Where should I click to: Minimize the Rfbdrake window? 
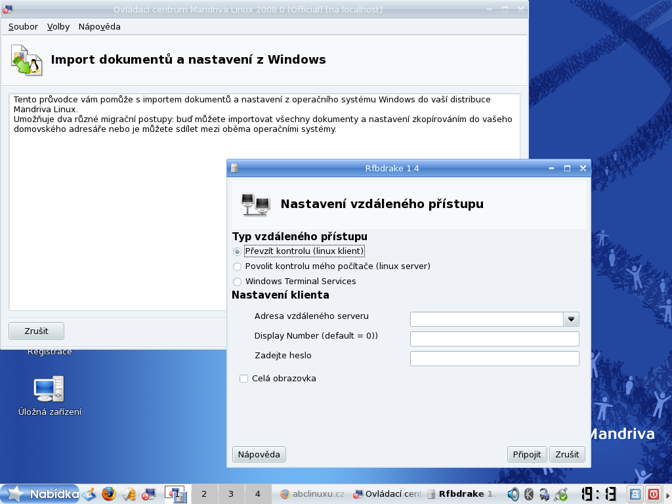(551, 169)
